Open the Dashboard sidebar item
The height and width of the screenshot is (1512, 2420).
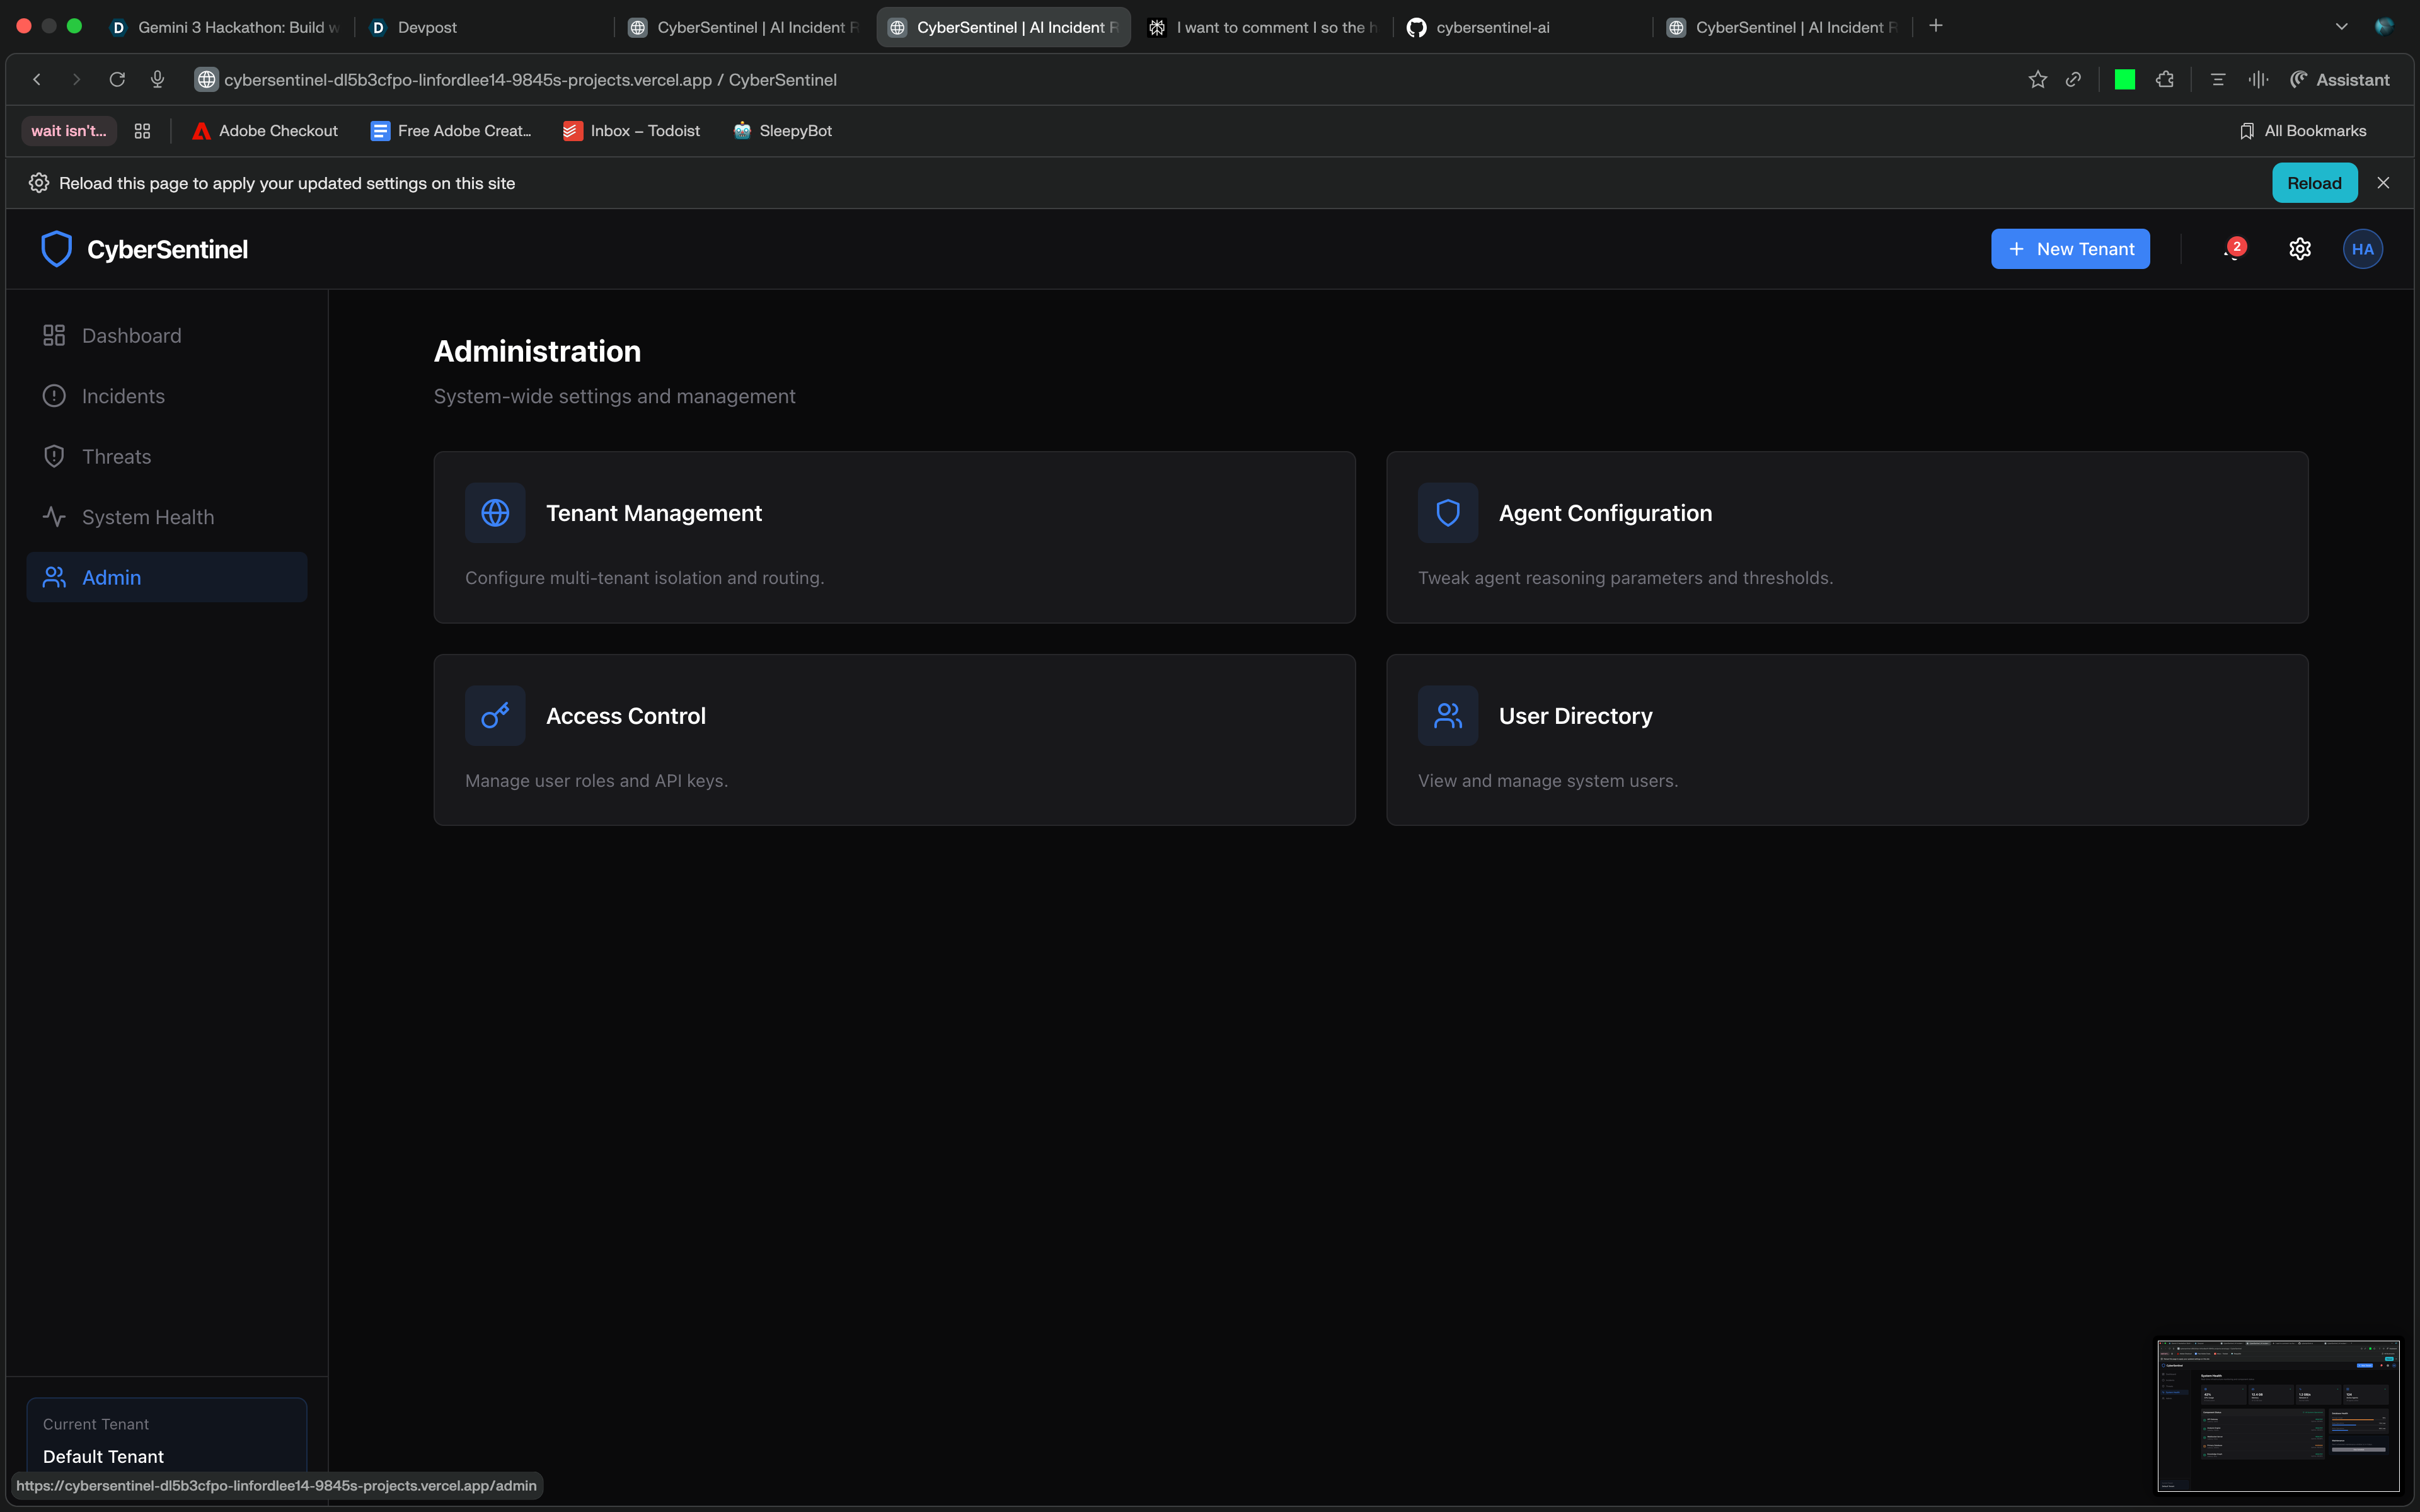click(x=131, y=336)
